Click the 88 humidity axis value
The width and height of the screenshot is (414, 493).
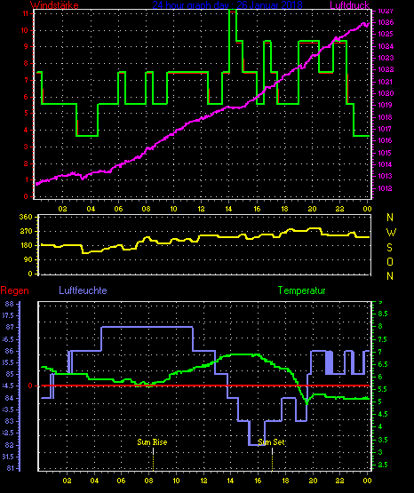(x=10, y=304)
